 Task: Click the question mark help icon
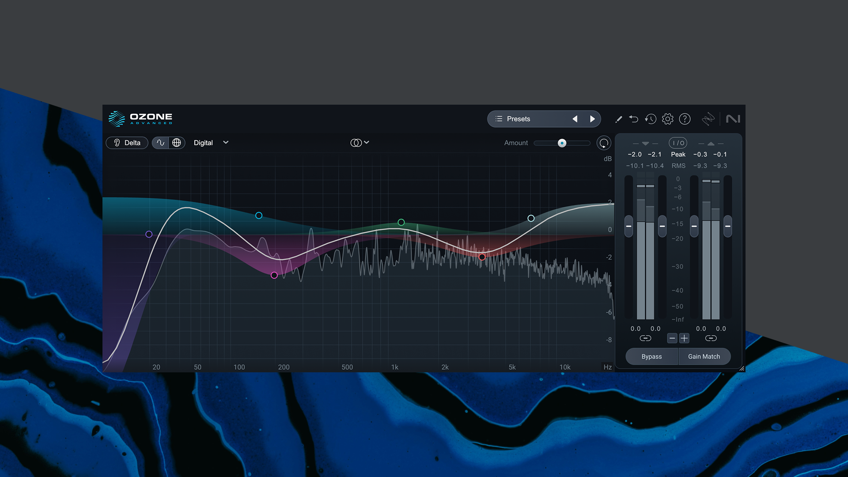click(685, 119)
